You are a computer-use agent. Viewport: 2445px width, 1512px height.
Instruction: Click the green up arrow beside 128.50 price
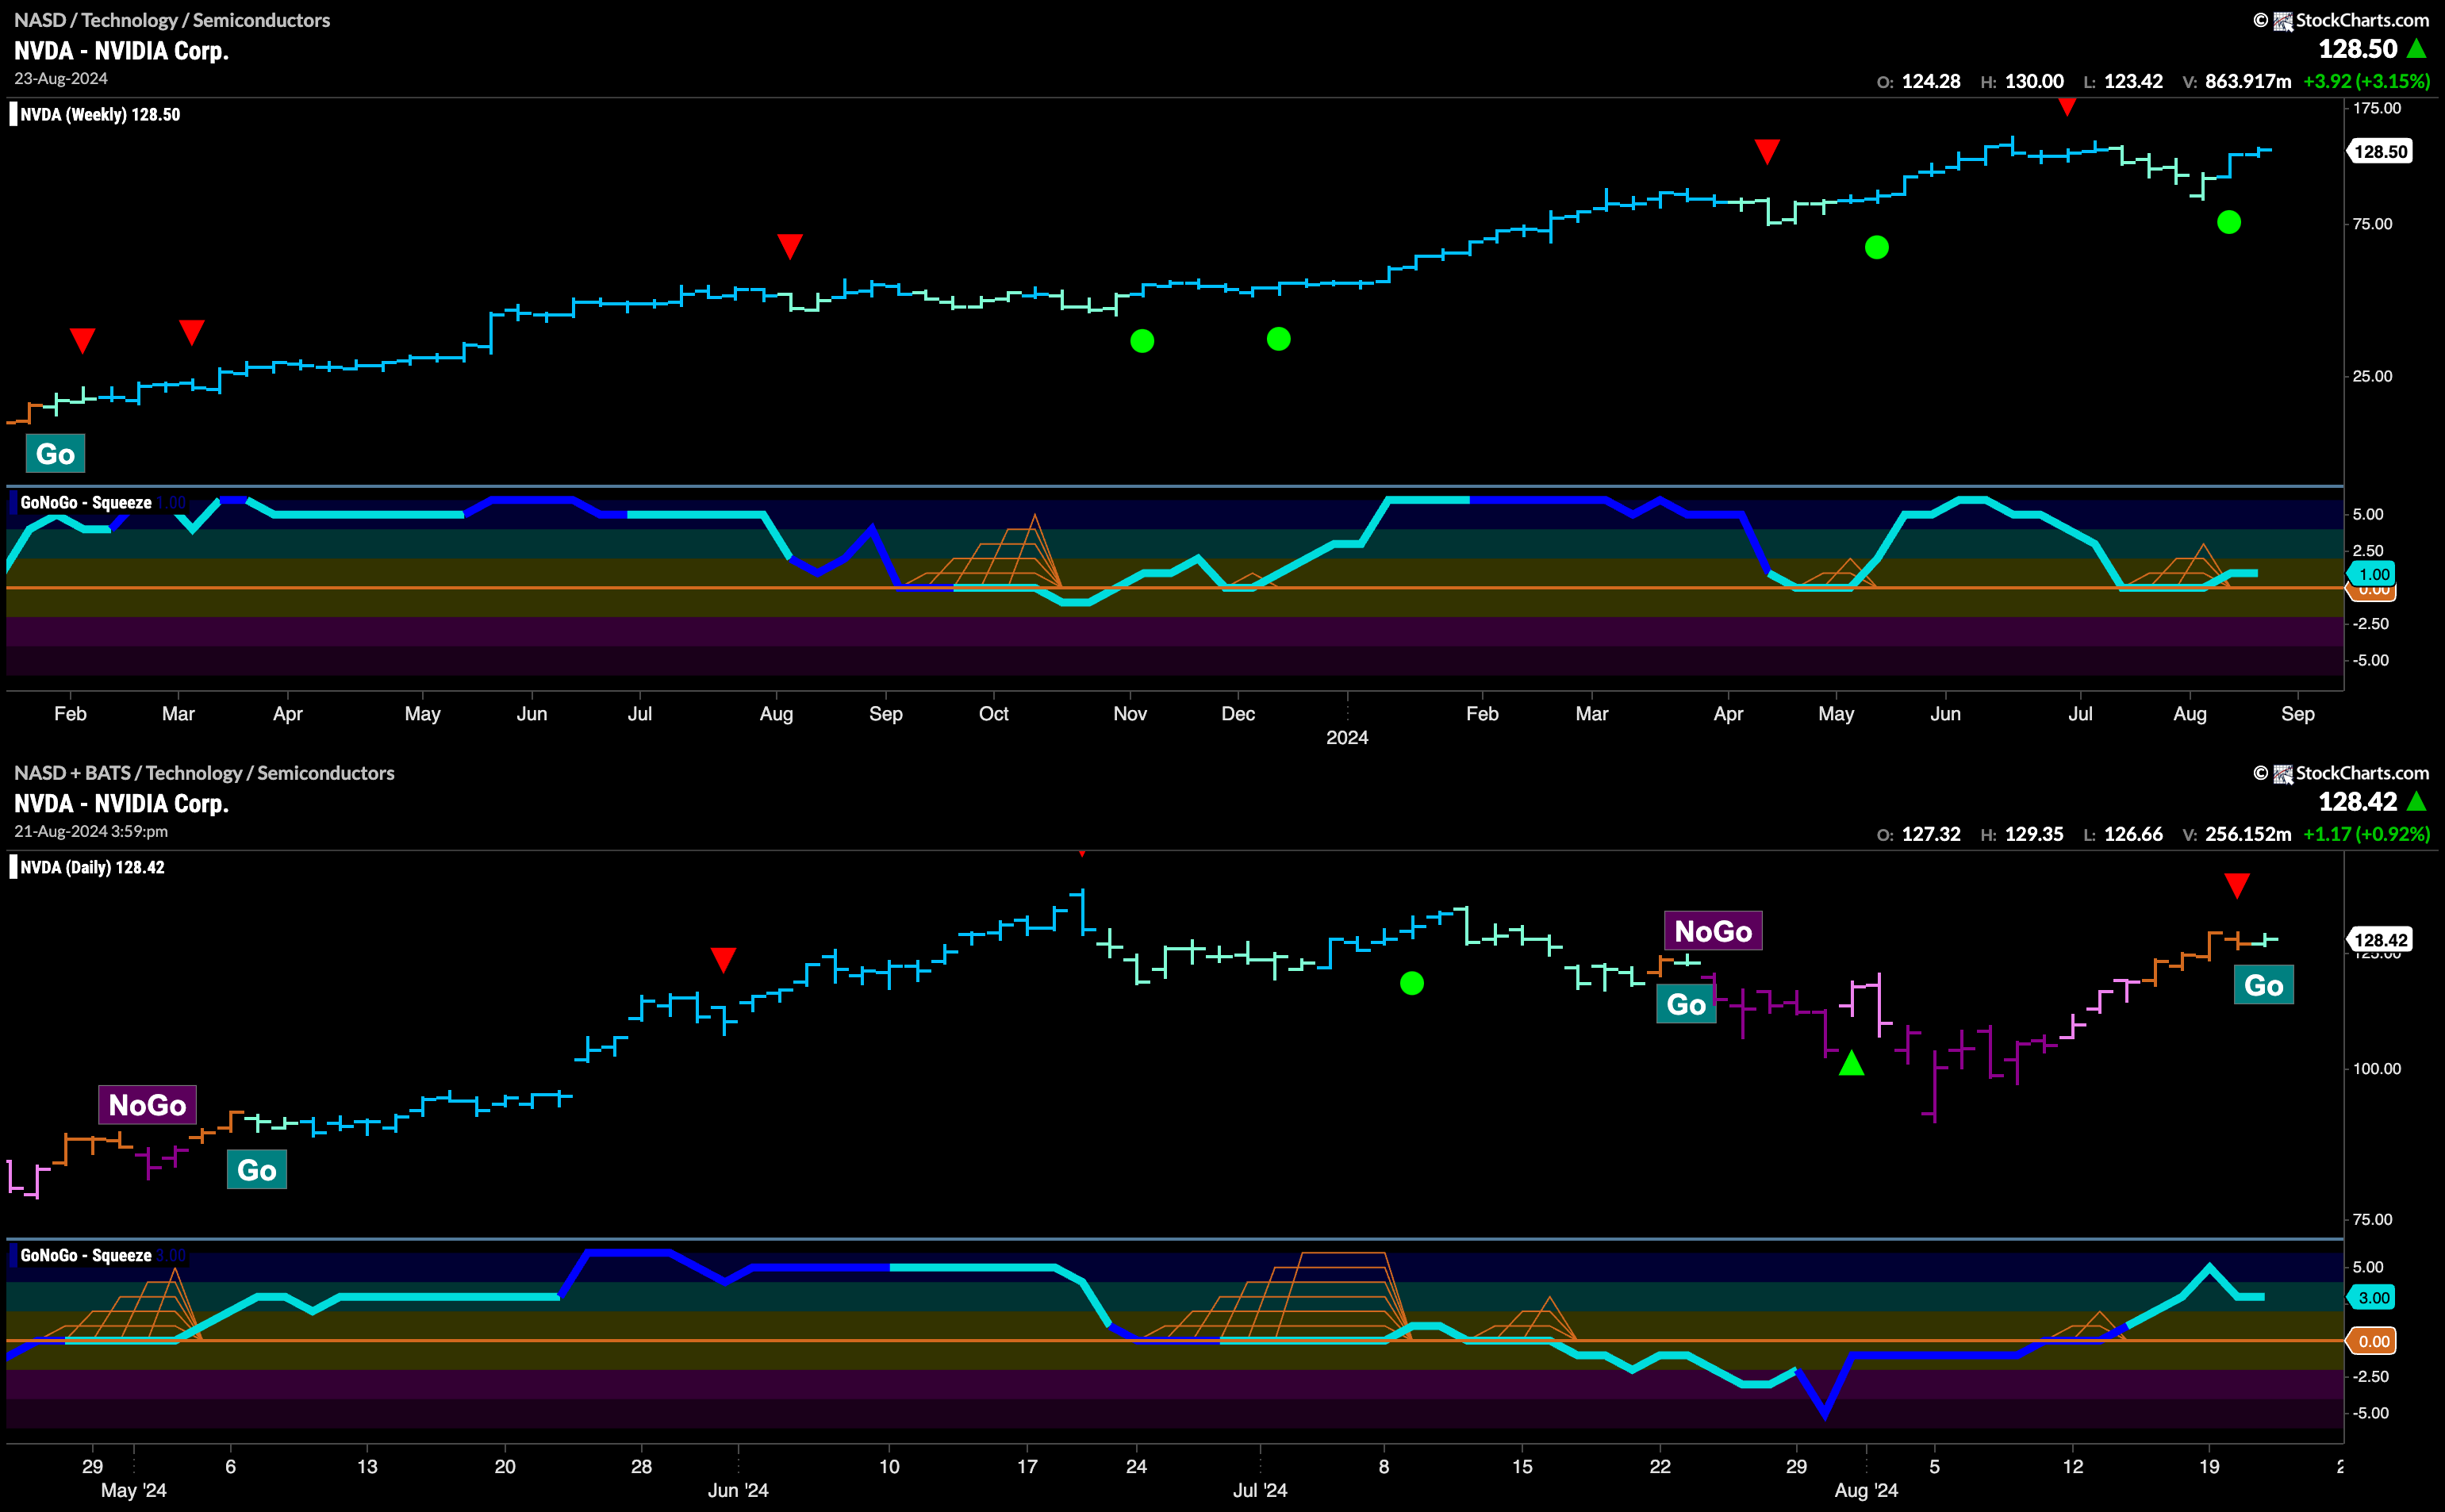point(2417,47)
